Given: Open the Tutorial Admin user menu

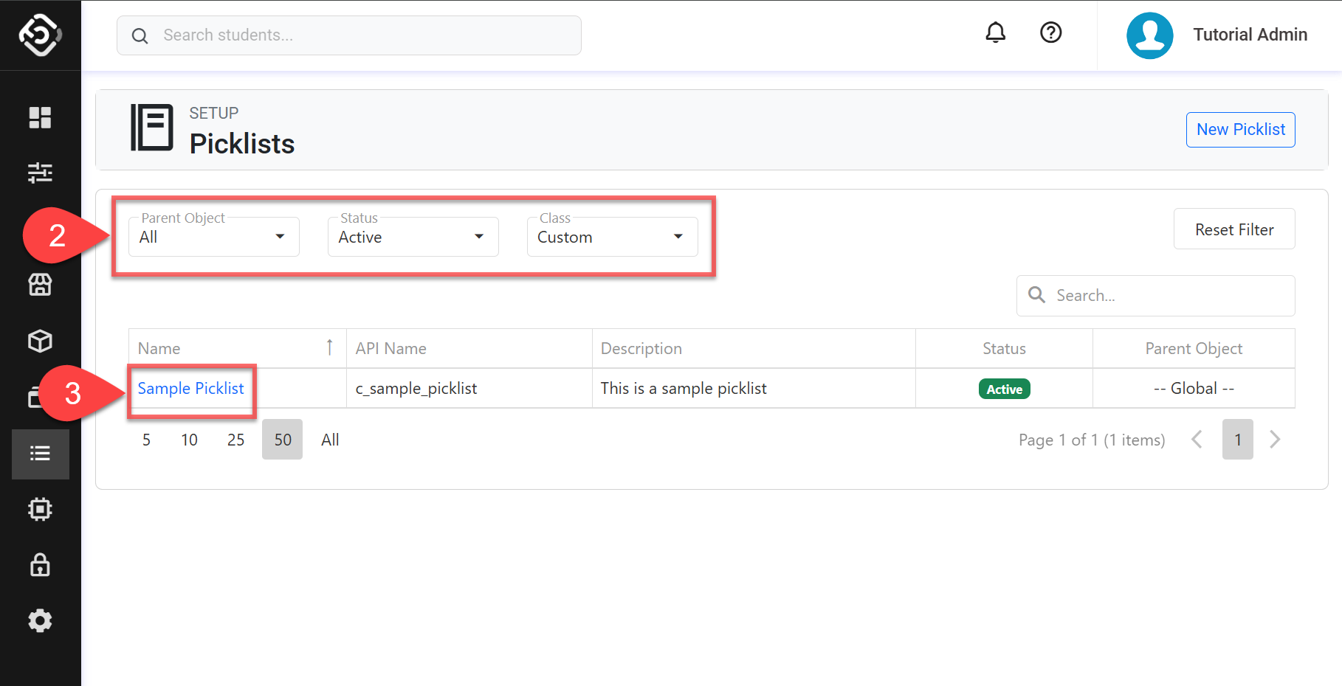Looking at the screenshot, I should [1217, 35].
